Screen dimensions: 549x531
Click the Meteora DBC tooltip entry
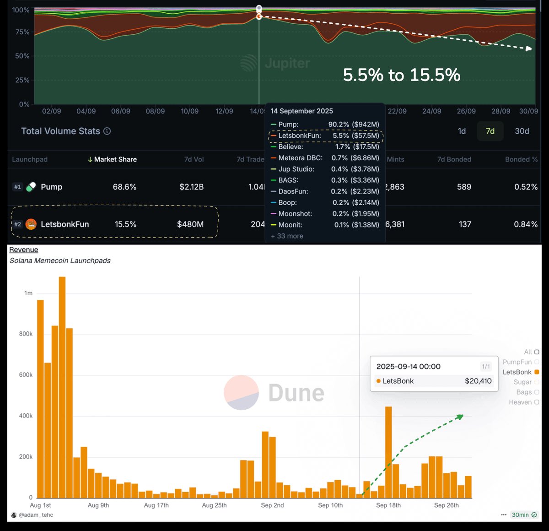coord(325,158)
